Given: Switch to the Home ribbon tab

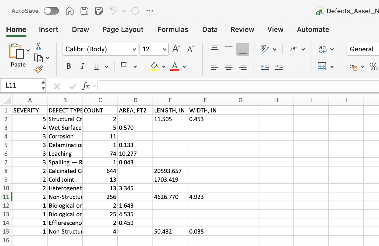Looking at the screenshot, I should pyautogui.click(x=16, y=29).
